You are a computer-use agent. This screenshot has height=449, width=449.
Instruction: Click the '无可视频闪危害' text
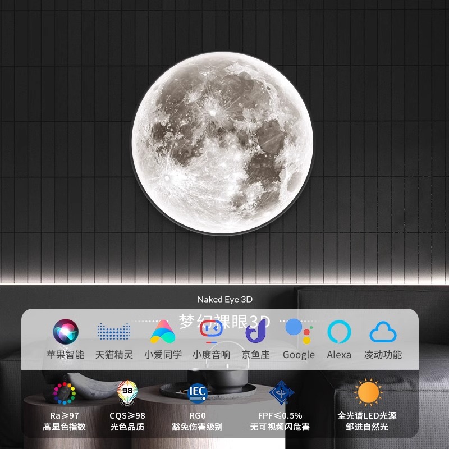coord(280,427)
